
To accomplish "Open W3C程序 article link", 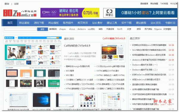I will [70, 71].
